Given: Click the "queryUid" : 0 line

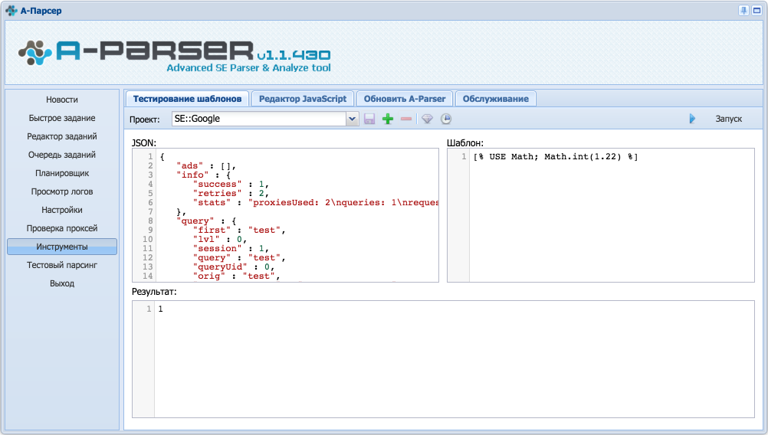Looking at the screenshot, I should pos(234,267).
